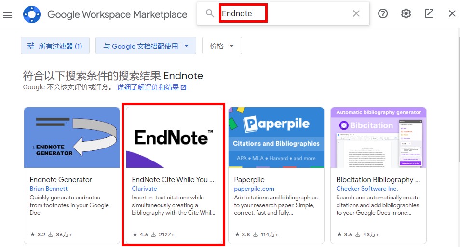
Task: Click the 2127+ install count
Action: pos(163,235)
